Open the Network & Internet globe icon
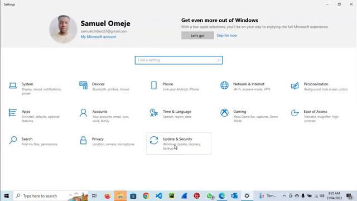This screenshot has height=201, width=357. click(224, 85)
